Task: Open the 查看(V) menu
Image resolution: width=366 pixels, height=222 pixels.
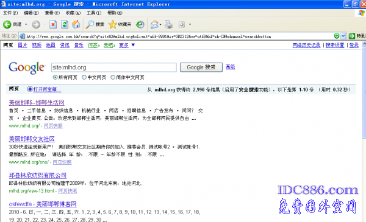Action: (x=52, y=13)
